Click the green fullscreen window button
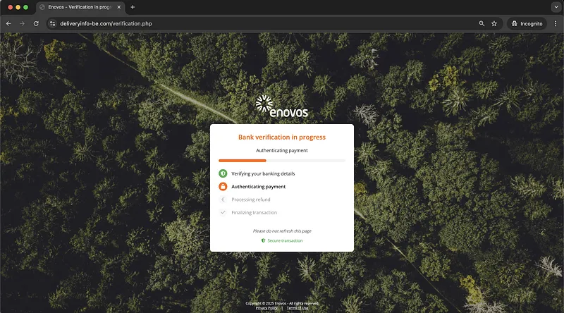564x313 pixels. [x=25, y=7]
